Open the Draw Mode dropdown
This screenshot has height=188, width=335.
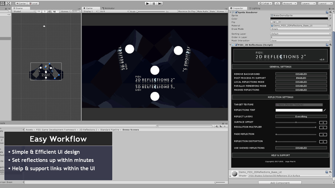(x=300, y=29)
